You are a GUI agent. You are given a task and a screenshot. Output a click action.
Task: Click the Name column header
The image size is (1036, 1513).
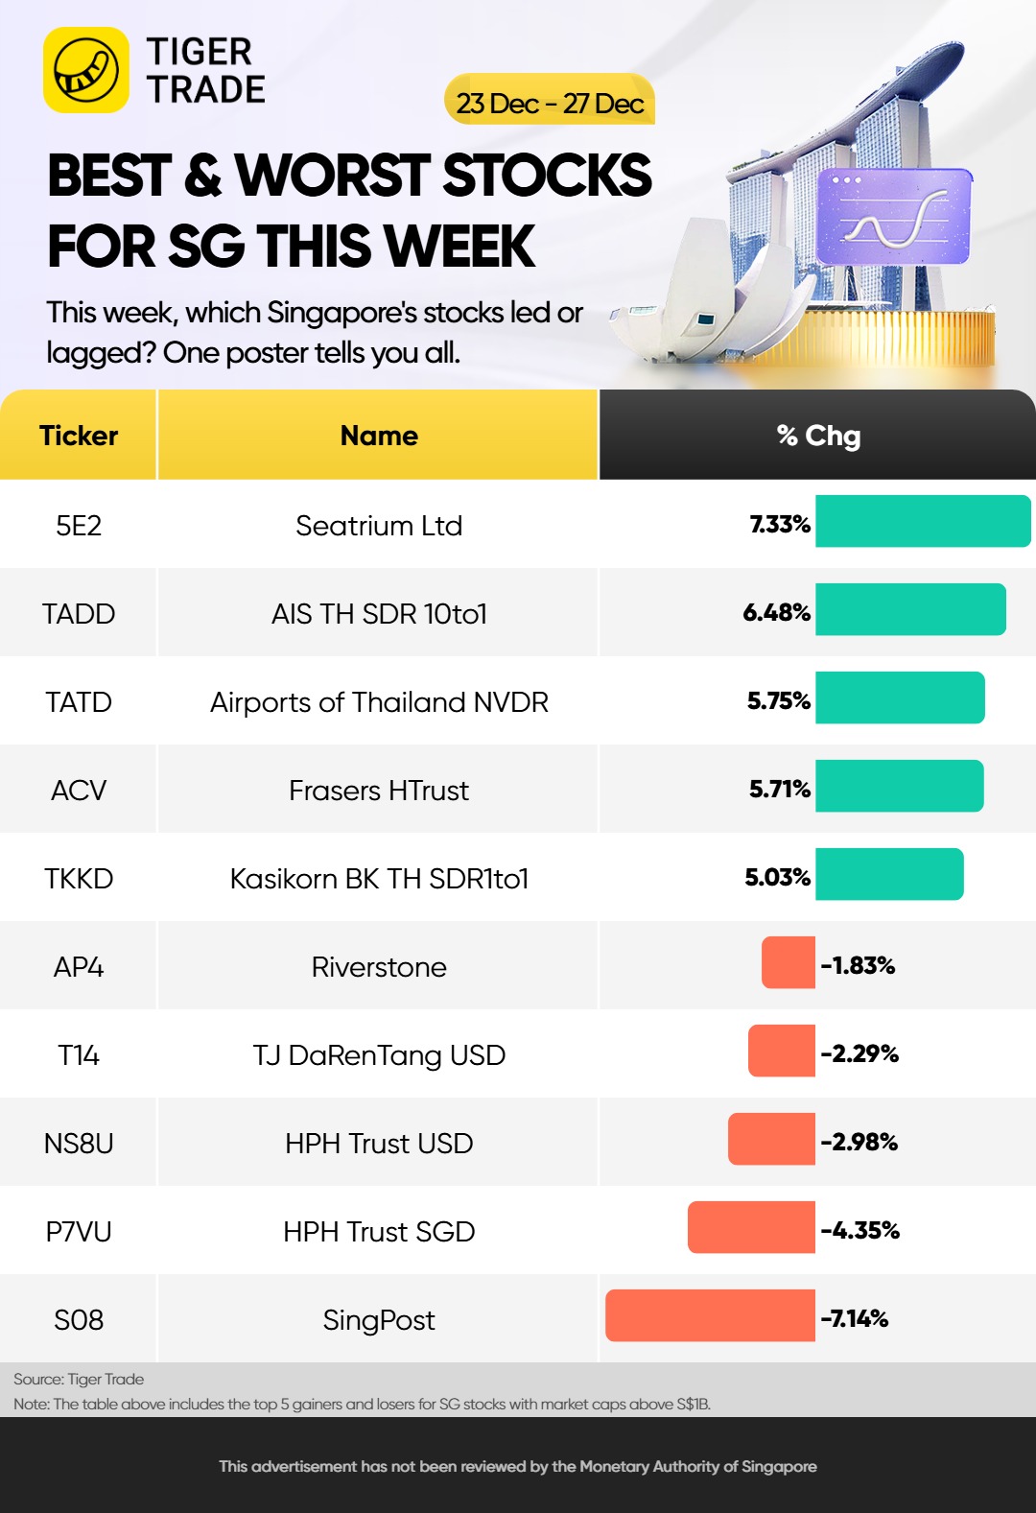click(x=379, y=435)
